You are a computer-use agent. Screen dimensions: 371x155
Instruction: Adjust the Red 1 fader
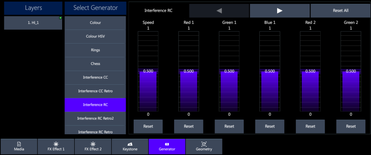(x=189, y=71)
